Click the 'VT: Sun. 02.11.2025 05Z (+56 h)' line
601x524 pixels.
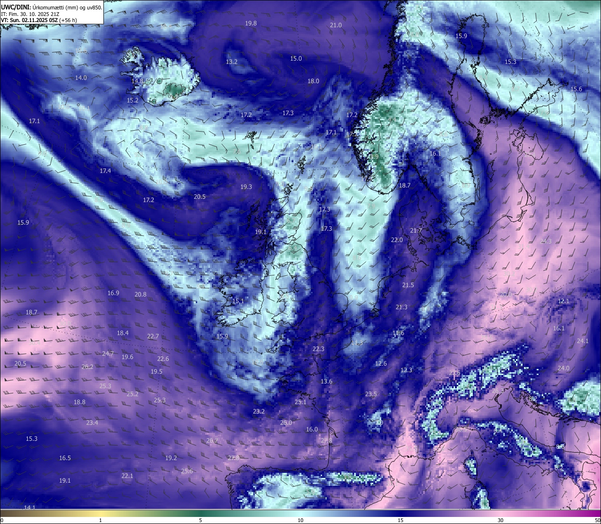pos(39,20)
